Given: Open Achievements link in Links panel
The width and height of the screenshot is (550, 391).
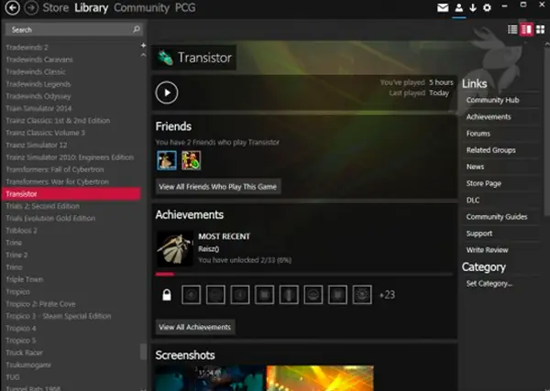Looking at the screenshot, I should [x=489, y=117].
